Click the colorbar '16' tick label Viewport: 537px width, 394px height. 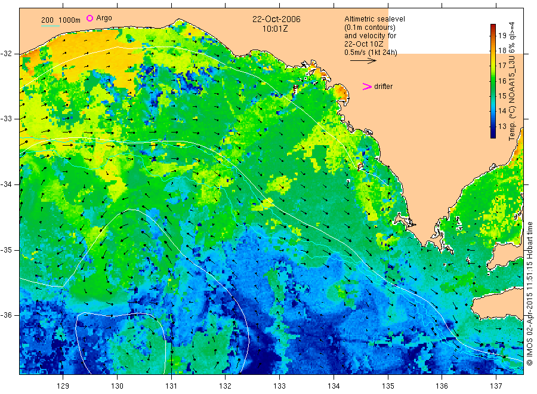click(x=502, y=81)
